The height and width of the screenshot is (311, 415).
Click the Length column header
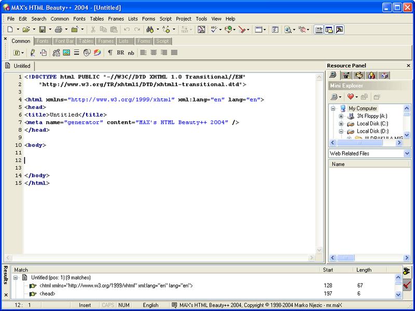point(370,270)
